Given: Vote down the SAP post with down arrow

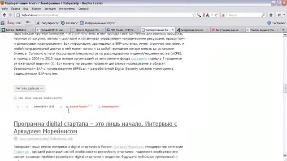Looking at the screenshot, I should point(27,107).
